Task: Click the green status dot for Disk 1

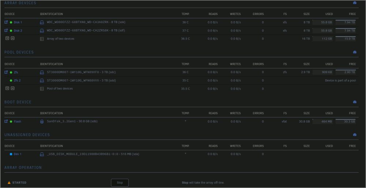Action: (x=11, y=22)
